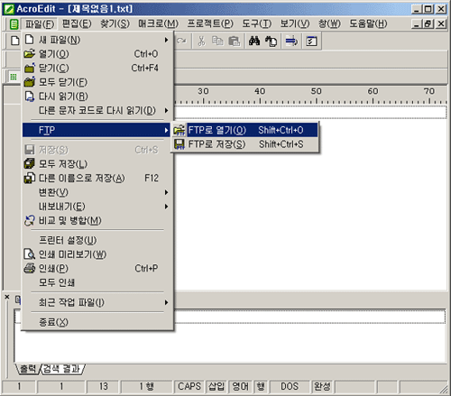
Task: Click the magnifier page icon beside 인쇄 미리보기
Action: (30, 254)
